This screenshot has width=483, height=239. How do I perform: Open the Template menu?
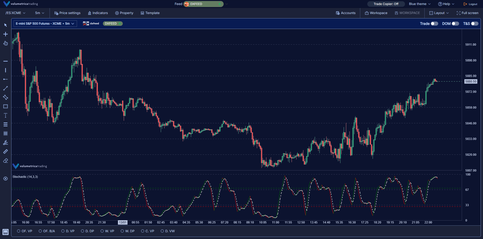pos(150,13)
